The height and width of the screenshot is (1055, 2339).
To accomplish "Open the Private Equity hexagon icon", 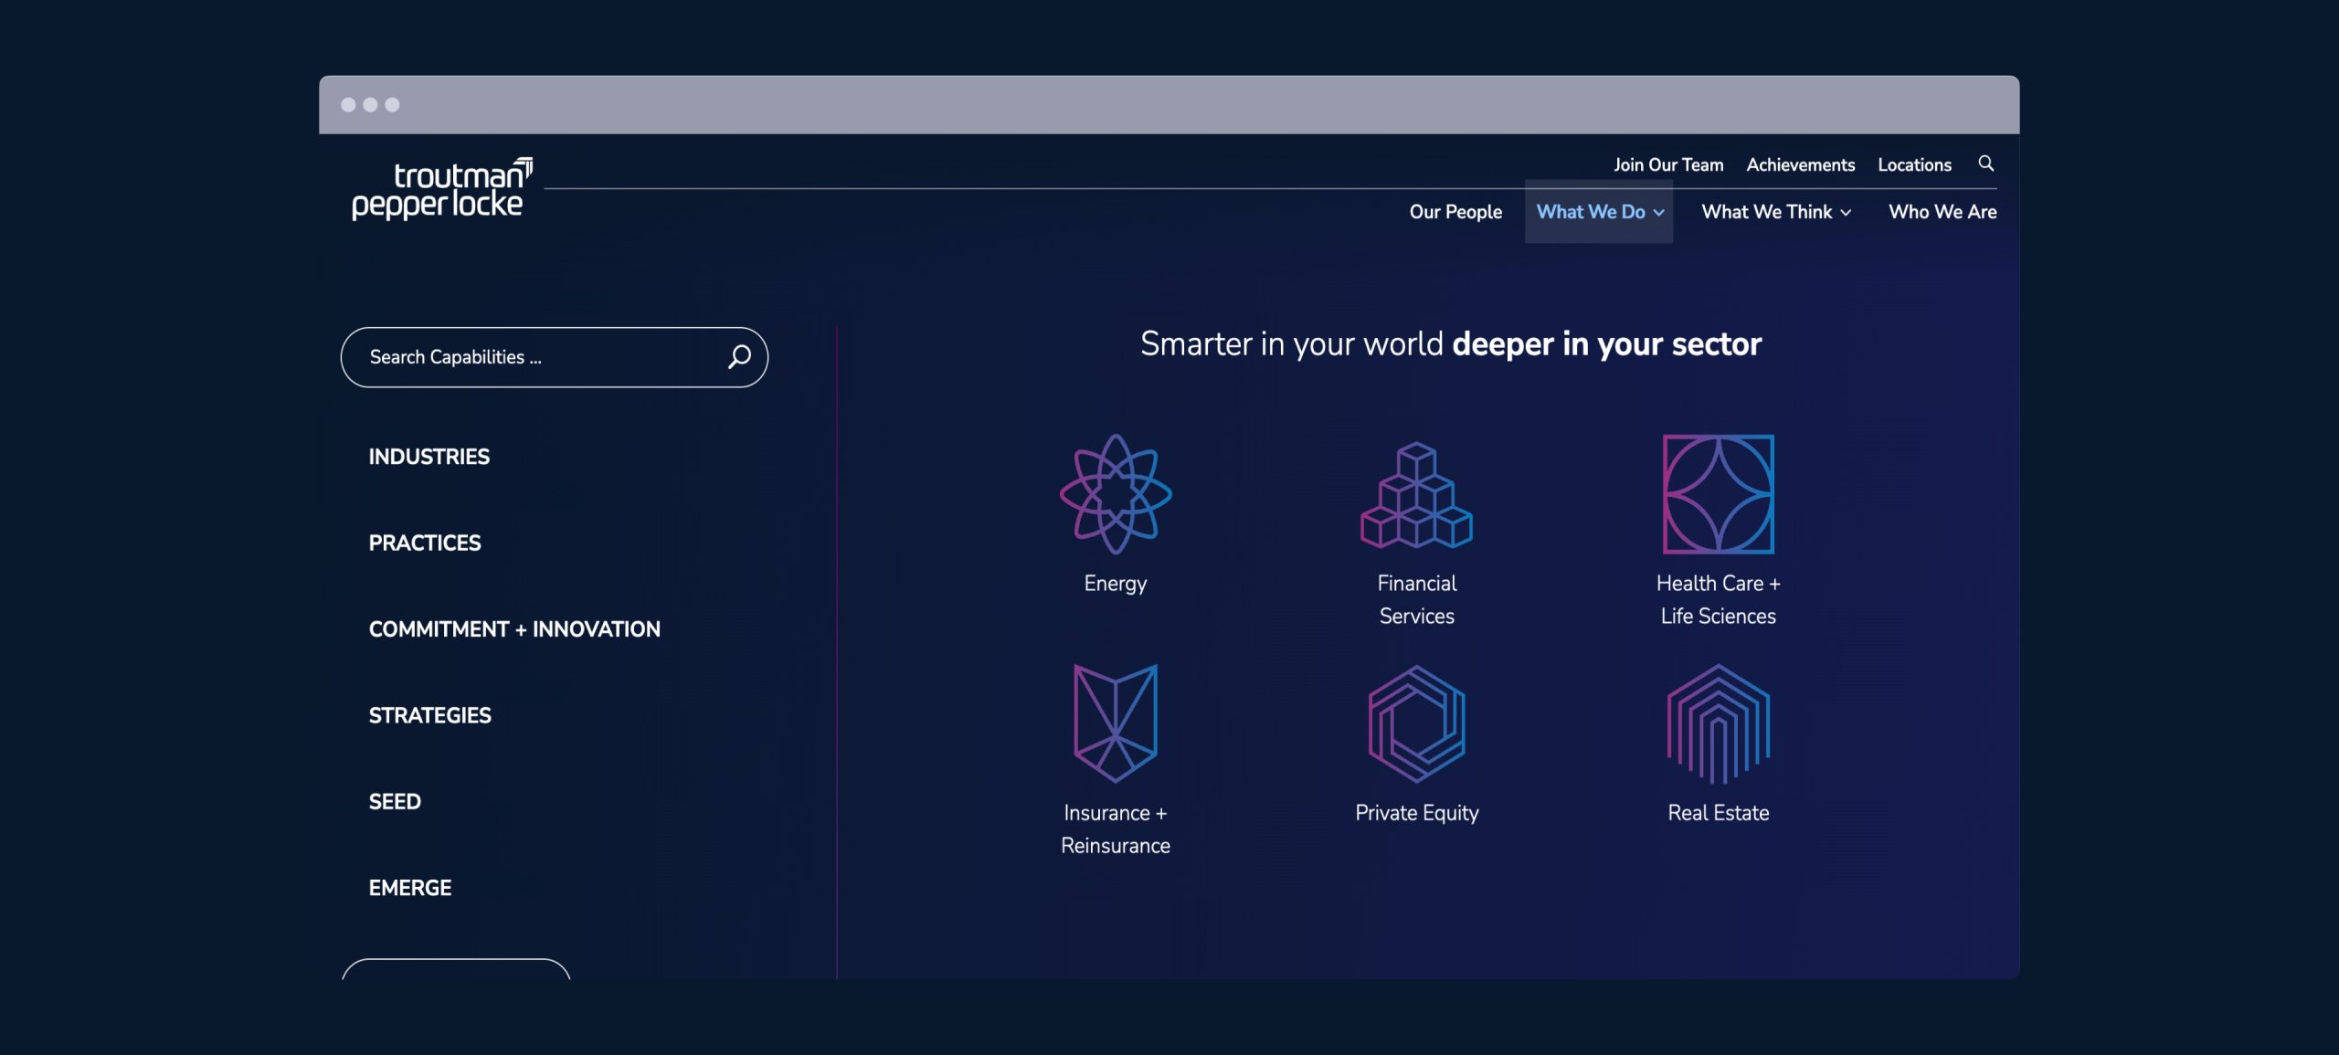I will coord(1416,723).
